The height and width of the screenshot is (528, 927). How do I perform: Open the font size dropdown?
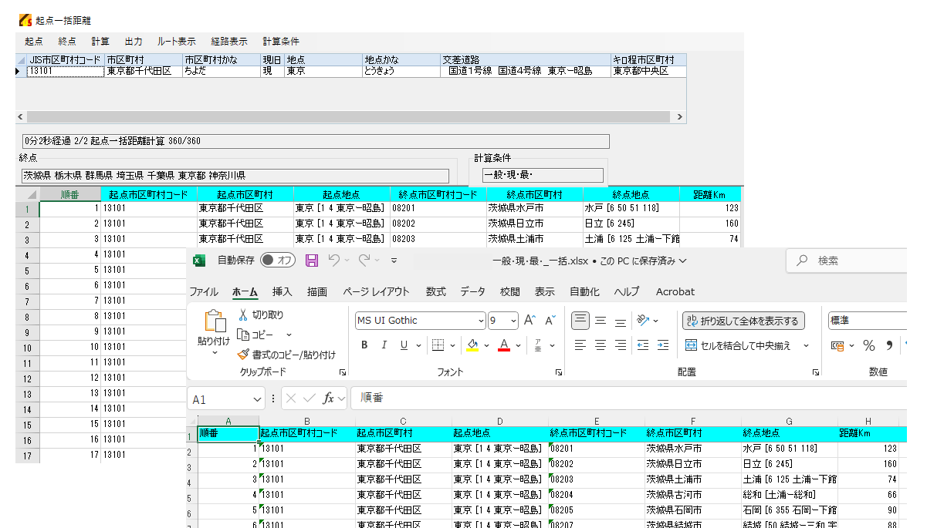(x=514, y=321)
